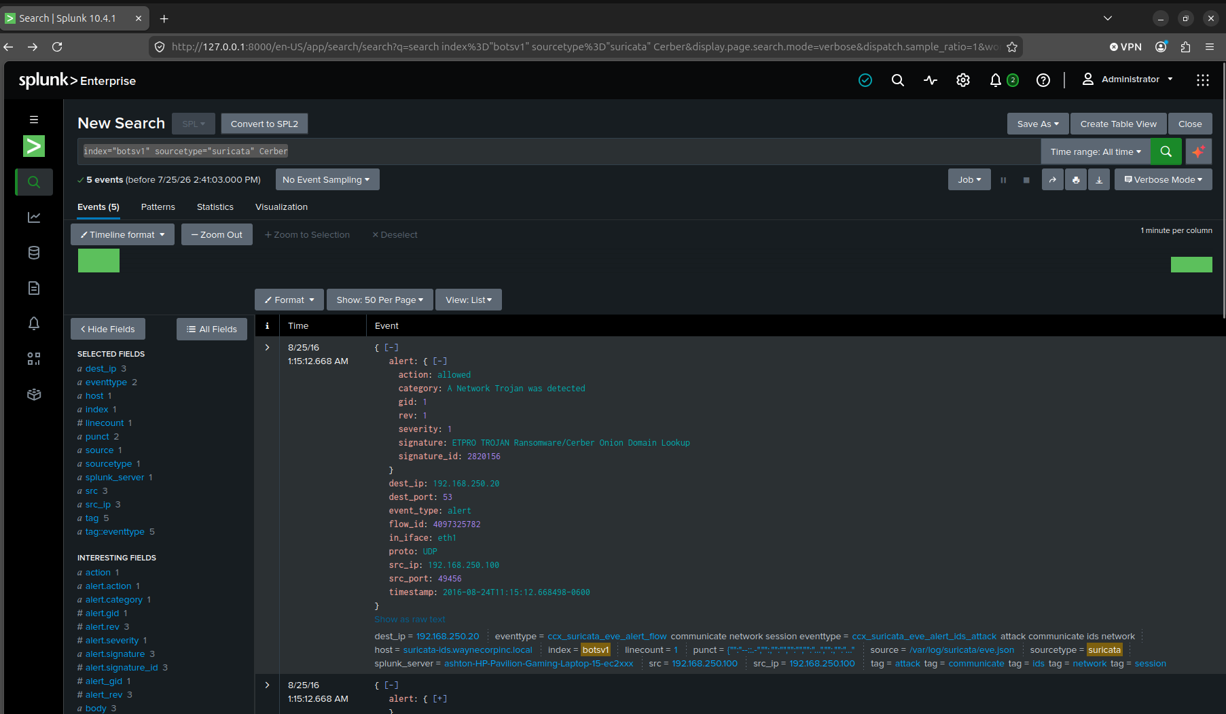Click the green Splunk app icon in sidebar
Viewport: 1226px width, 714px height.
click(x=34, y=146)
